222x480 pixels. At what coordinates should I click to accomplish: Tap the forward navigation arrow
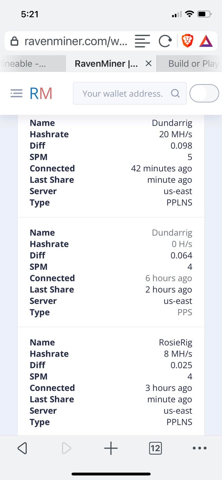pyautogui.click(x=66, y=448)
